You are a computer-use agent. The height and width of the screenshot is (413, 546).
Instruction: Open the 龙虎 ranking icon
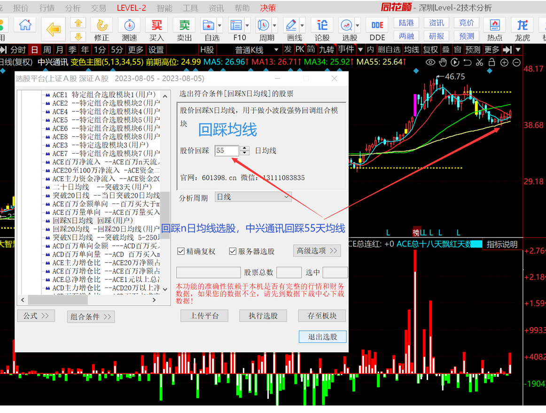click(523, 30)
